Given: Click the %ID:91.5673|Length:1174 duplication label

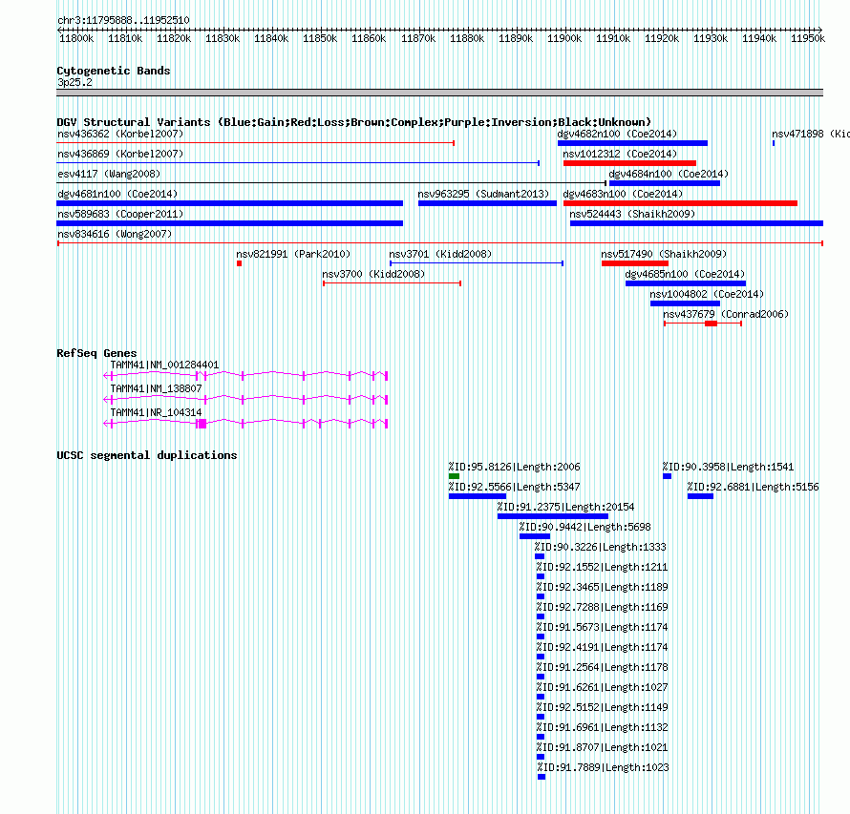Looking at the screenshot, I should click(603, 627).
